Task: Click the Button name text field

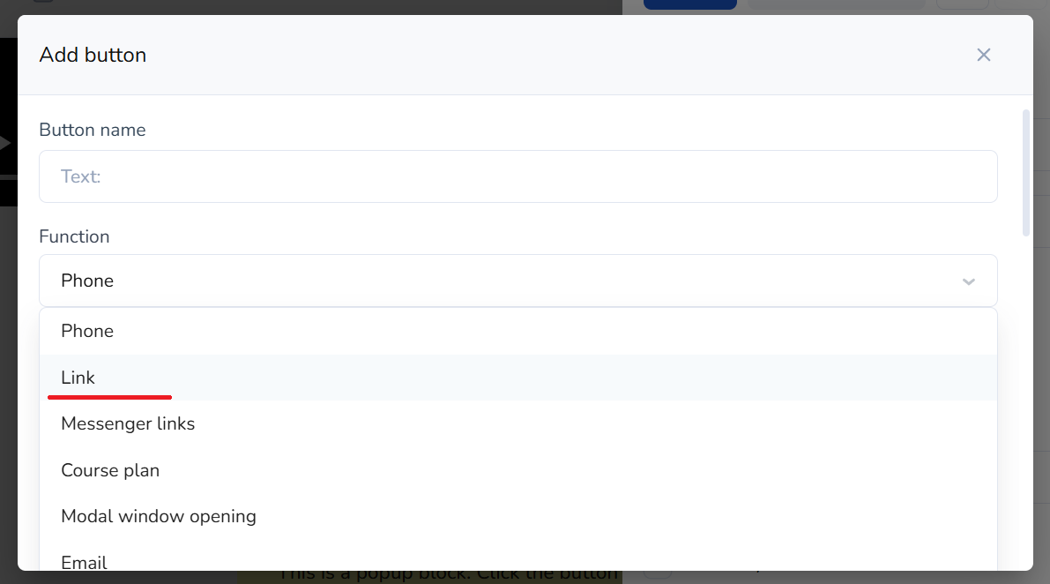Action: tap(518, 176)
